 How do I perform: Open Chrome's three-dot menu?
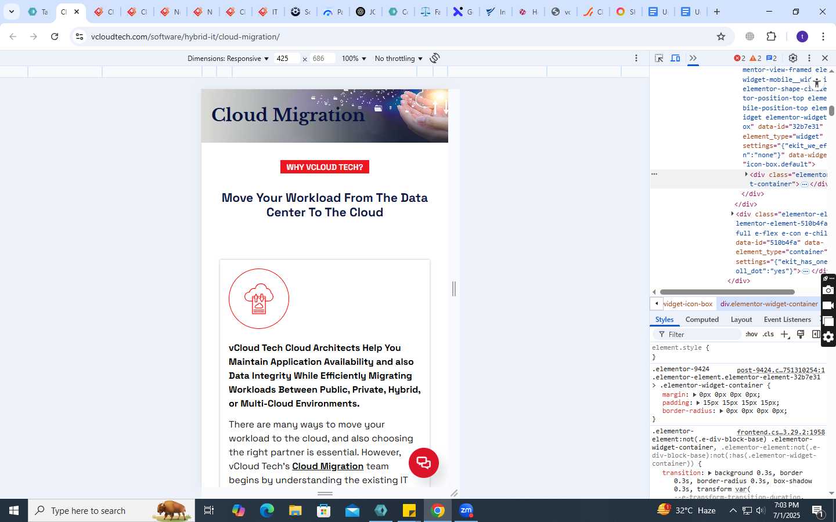pyautogui.click(x=823, y=37)
